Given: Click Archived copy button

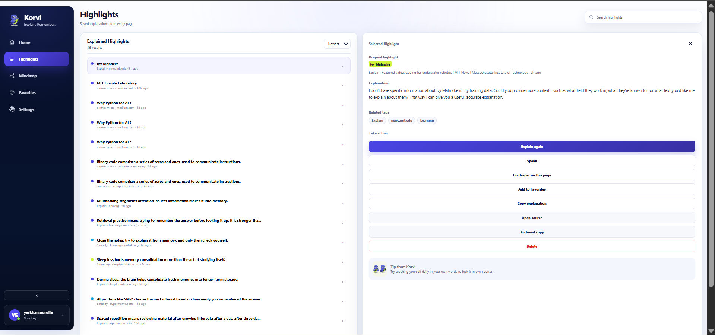Looking at the screenshot, I should pyautogui.click(x=532, y=232).
